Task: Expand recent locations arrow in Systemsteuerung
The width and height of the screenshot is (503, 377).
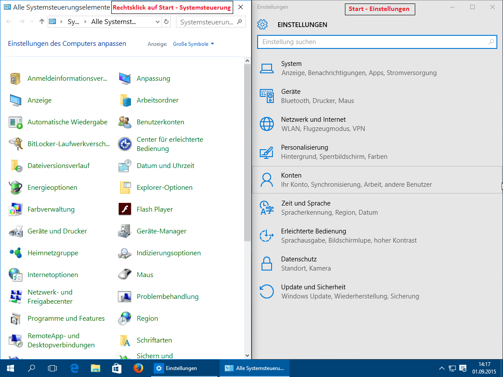Action: [x=32, y=22]
